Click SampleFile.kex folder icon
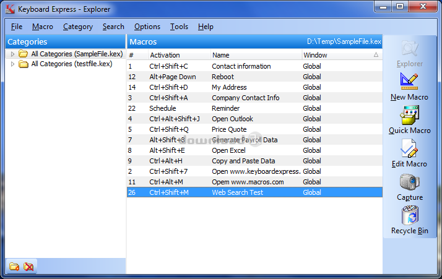The image size is (442, 279). 24,54
